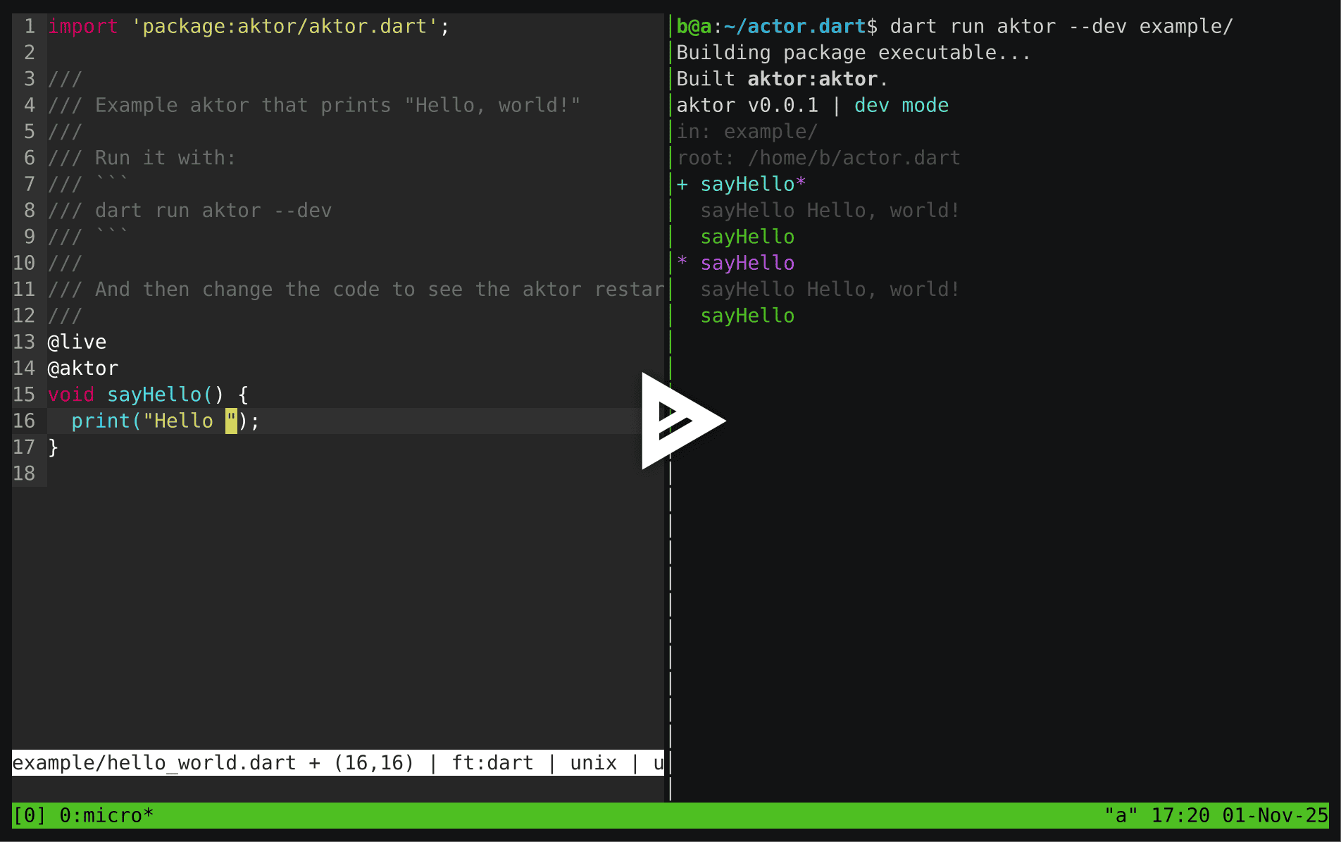Screen dimensions: 1341x842
Task: Click 'unix' file format in status line
Action: tap(593, 763)
